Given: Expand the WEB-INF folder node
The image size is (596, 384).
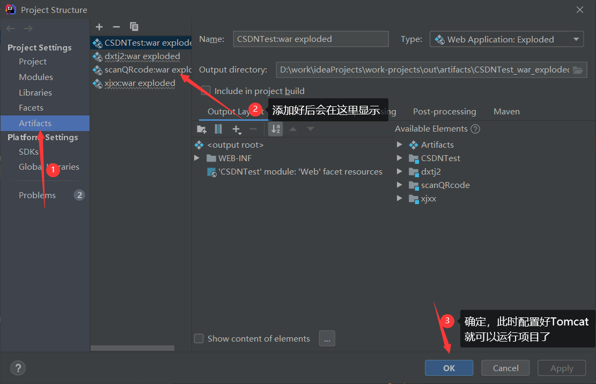Looking at the screenshot, I should (197, 158).
